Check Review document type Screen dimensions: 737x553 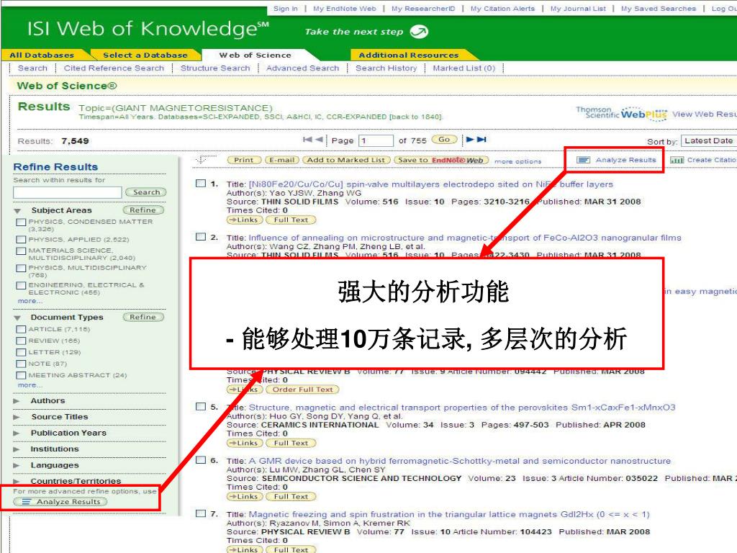[x=21, y=341]
